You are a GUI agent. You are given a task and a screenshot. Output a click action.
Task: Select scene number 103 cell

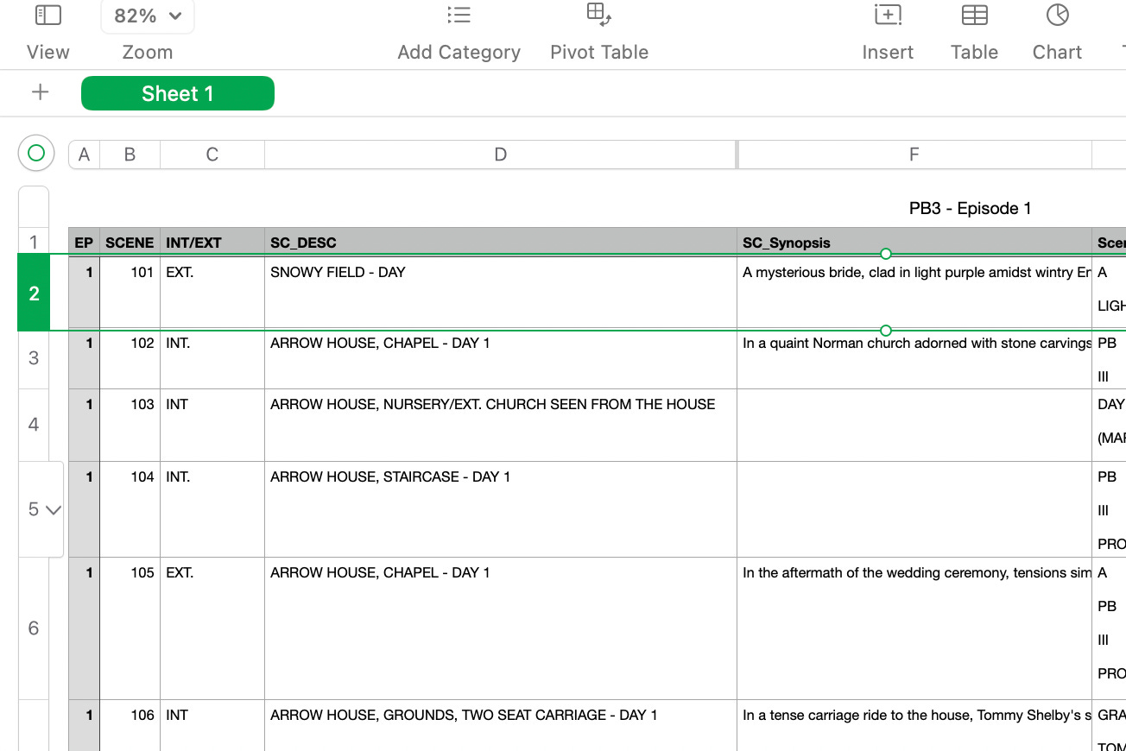pyautogui.click(x=130, y=425)
